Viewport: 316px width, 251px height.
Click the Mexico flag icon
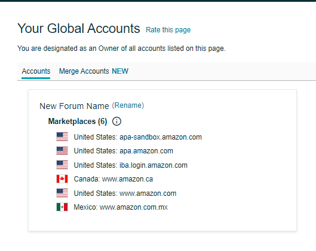(x=62, y=207)
